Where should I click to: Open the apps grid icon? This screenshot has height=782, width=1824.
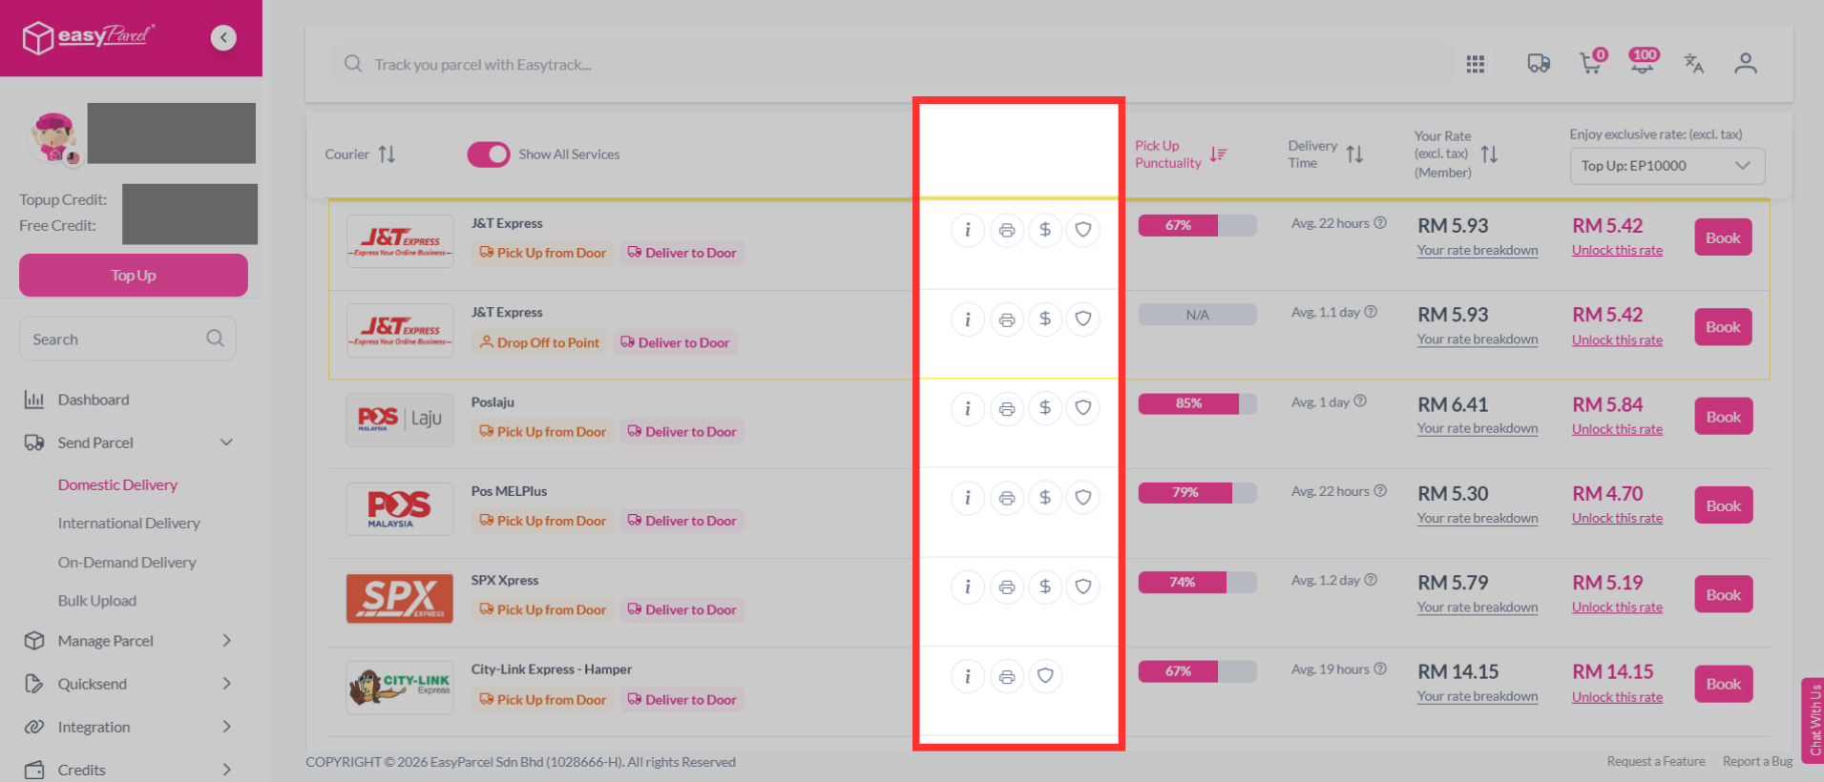(x=1476, y=64)
